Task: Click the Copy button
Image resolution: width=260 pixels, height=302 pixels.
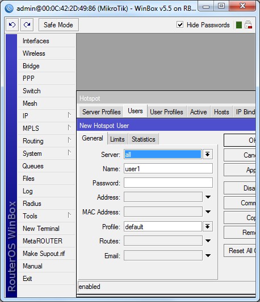Action: 240,218
